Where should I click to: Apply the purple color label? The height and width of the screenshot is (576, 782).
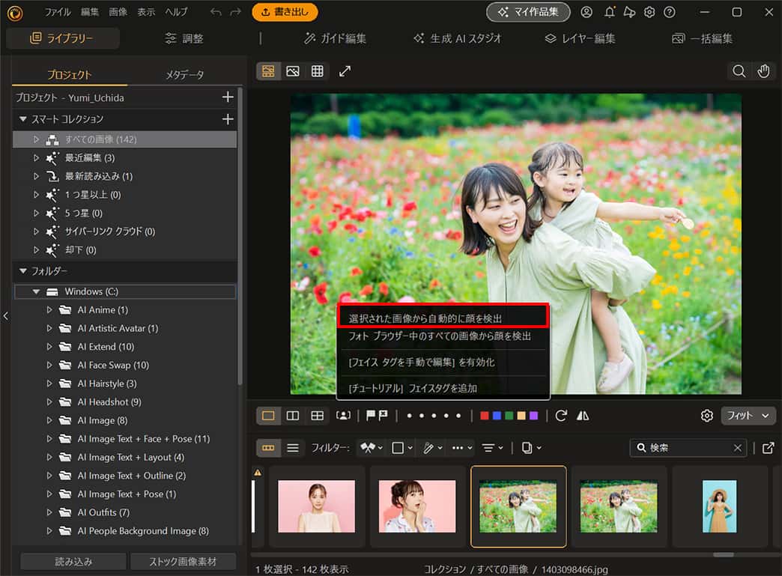pyautogui.click(x=533, y=416)
